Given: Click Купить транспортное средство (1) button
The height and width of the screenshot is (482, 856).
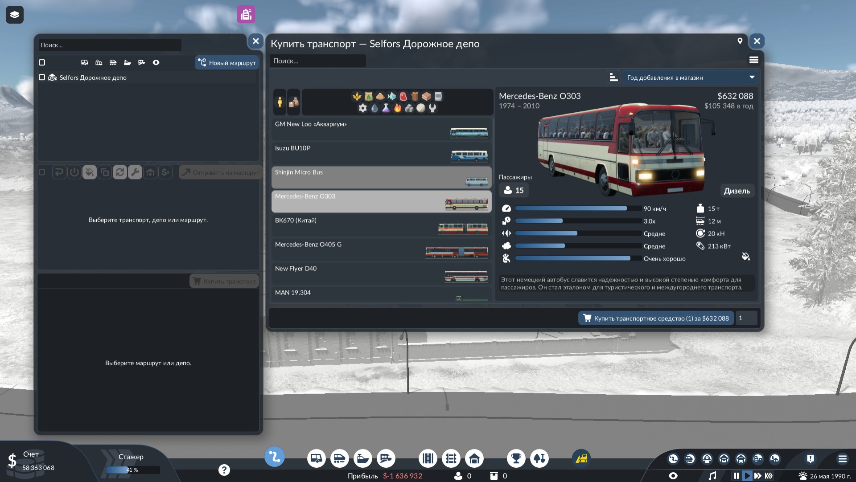Looking at the screenshot, I should 656,318.
